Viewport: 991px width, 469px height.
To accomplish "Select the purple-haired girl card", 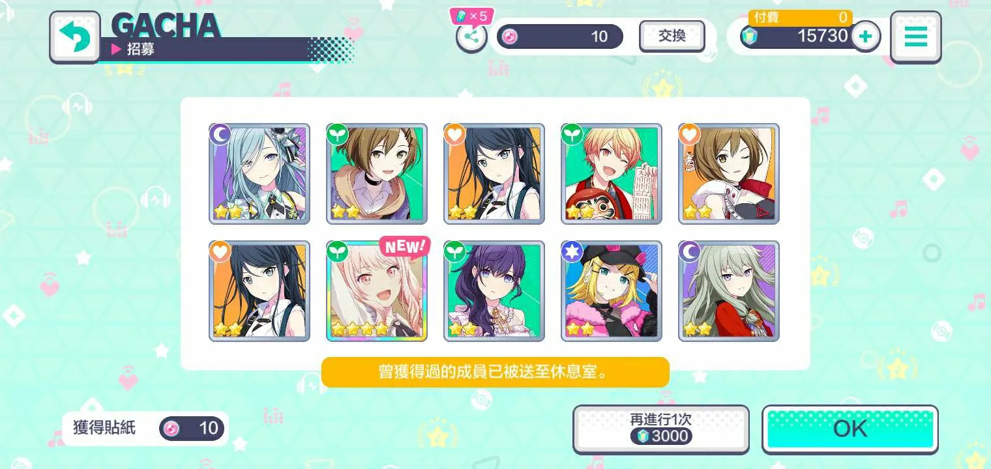I will point(494,291).
